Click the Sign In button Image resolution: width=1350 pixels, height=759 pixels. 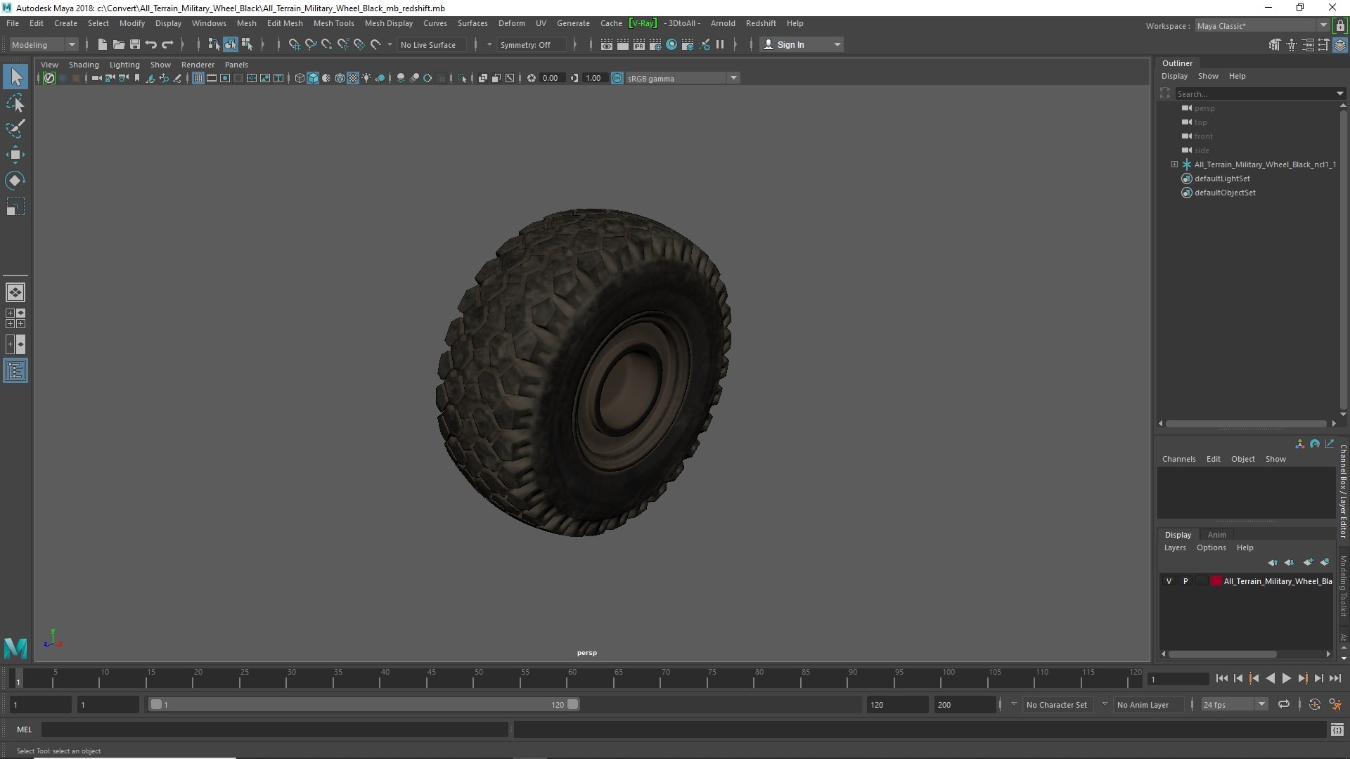(802, 44)
